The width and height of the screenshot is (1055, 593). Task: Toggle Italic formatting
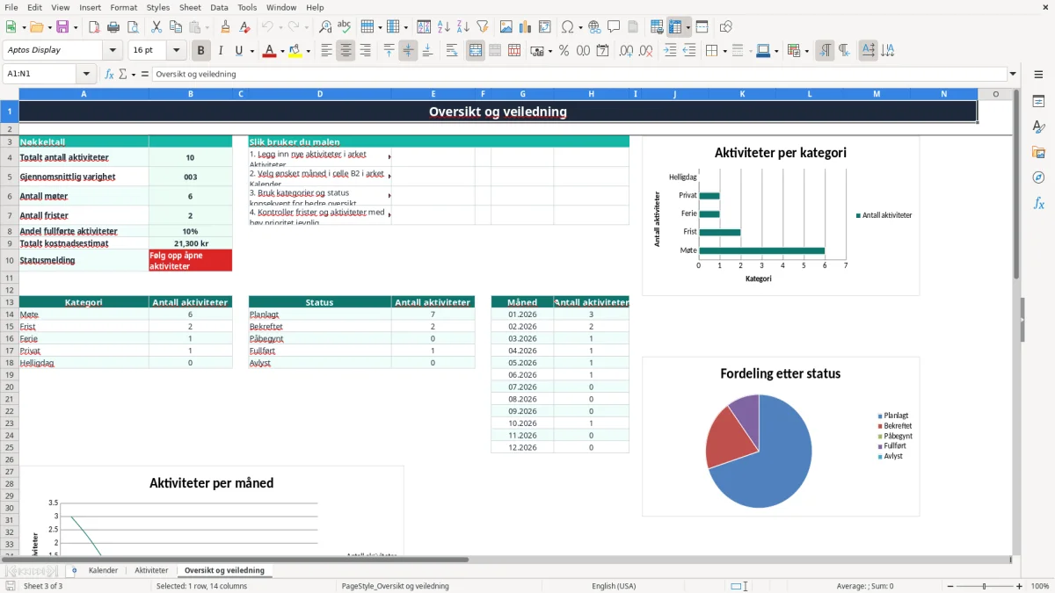(221, 51)
